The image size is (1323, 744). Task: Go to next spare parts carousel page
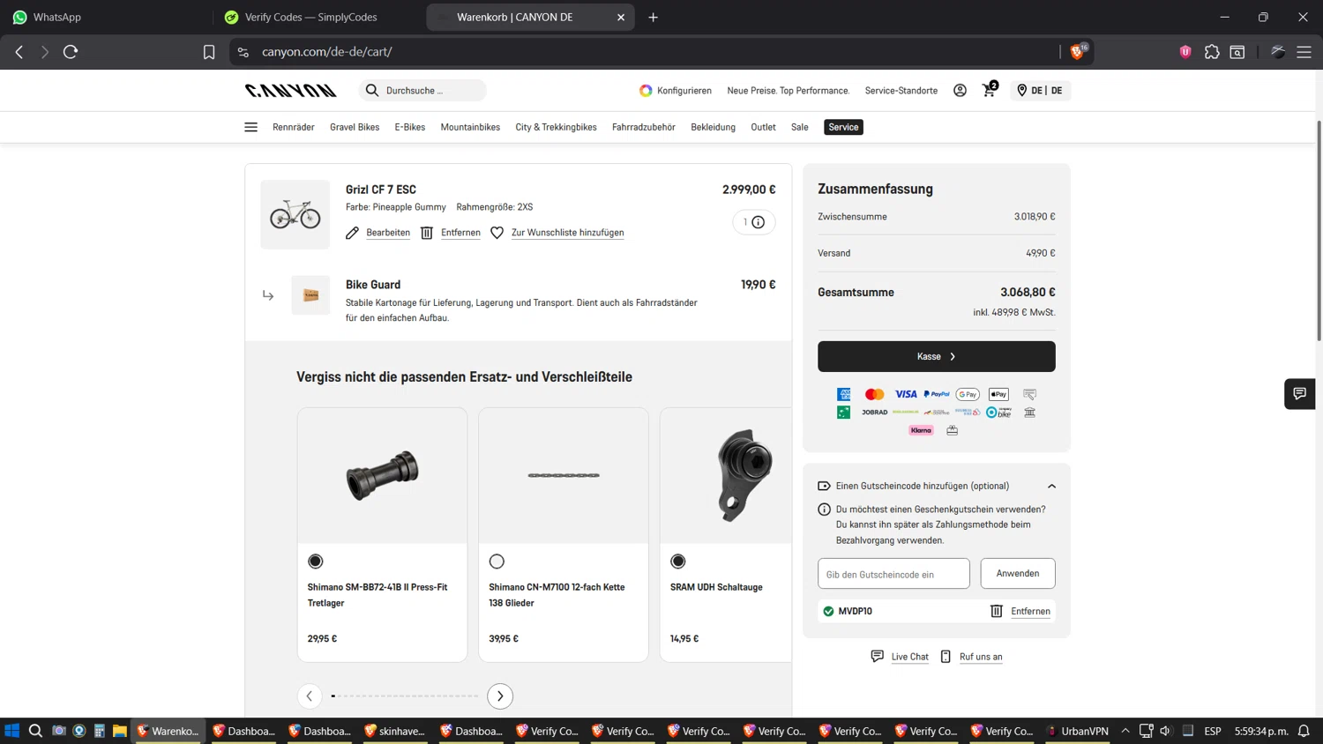500,696
